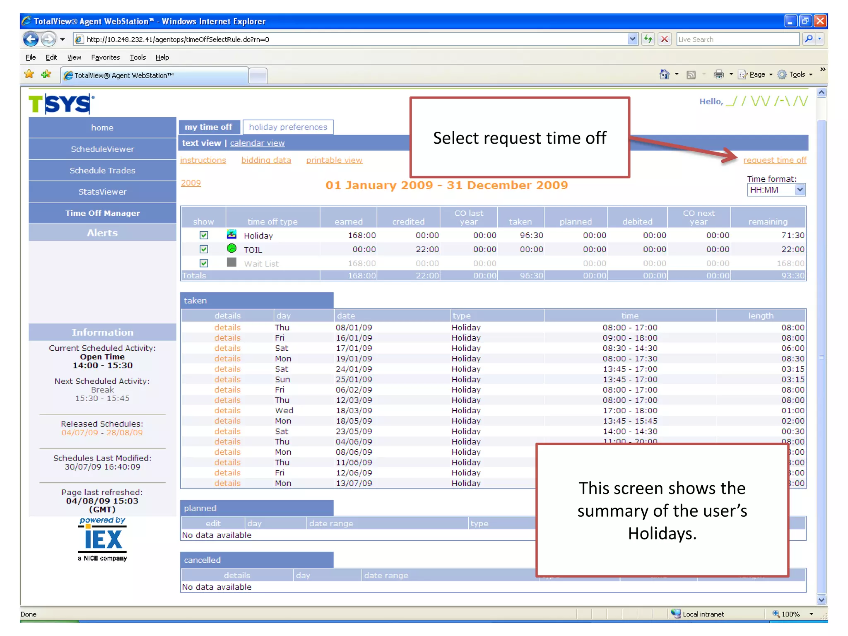Click the Home page icon
The height and width of the screenshot is (636, 848).
pos(664,75)
